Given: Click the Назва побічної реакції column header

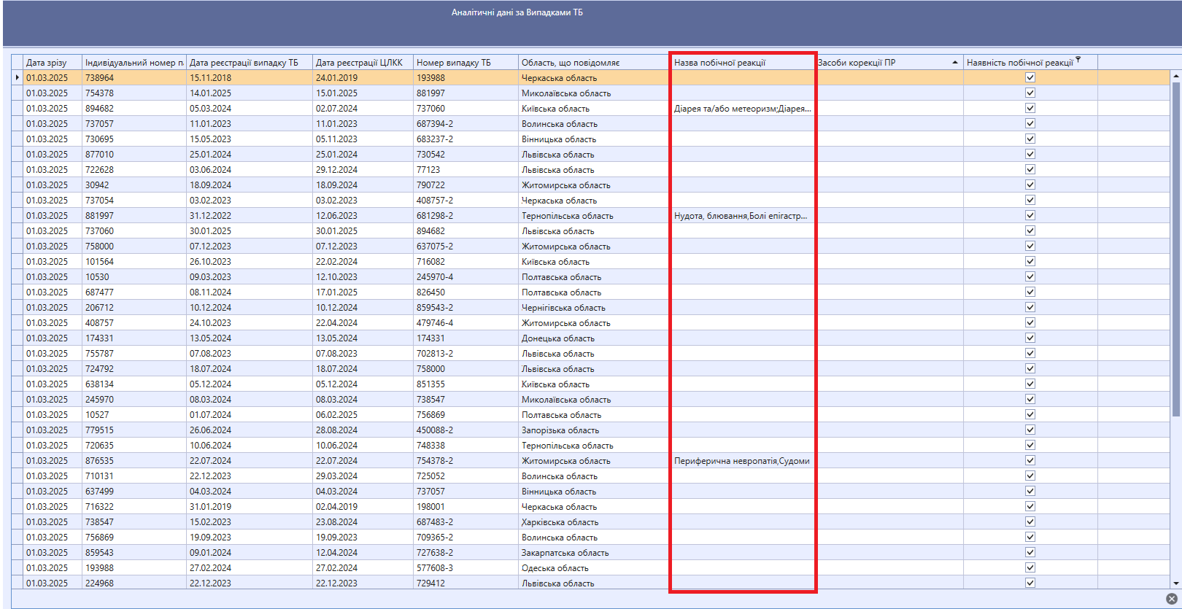Looking at the screenshot, I should click(x=743, y=63).
